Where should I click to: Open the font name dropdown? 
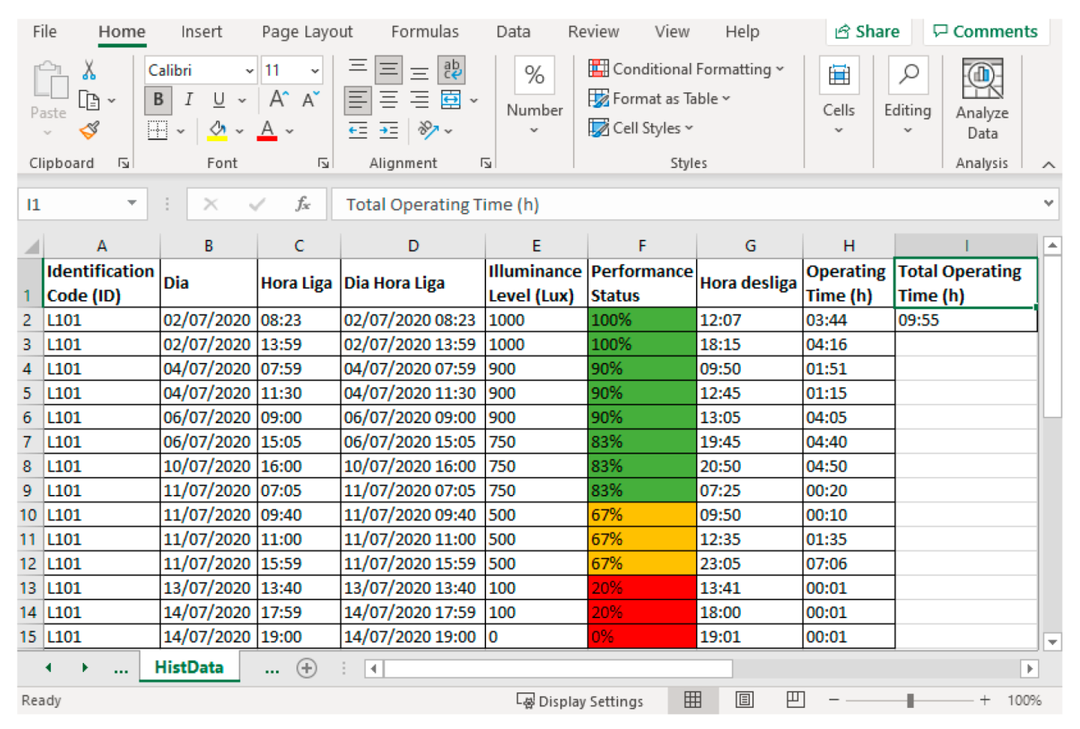pyautogui.click(x=249, y=70)
